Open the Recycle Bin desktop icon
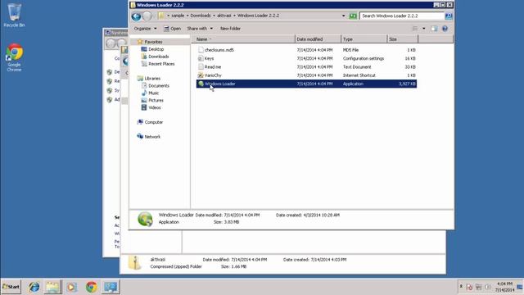 click(x=14, y=16)
